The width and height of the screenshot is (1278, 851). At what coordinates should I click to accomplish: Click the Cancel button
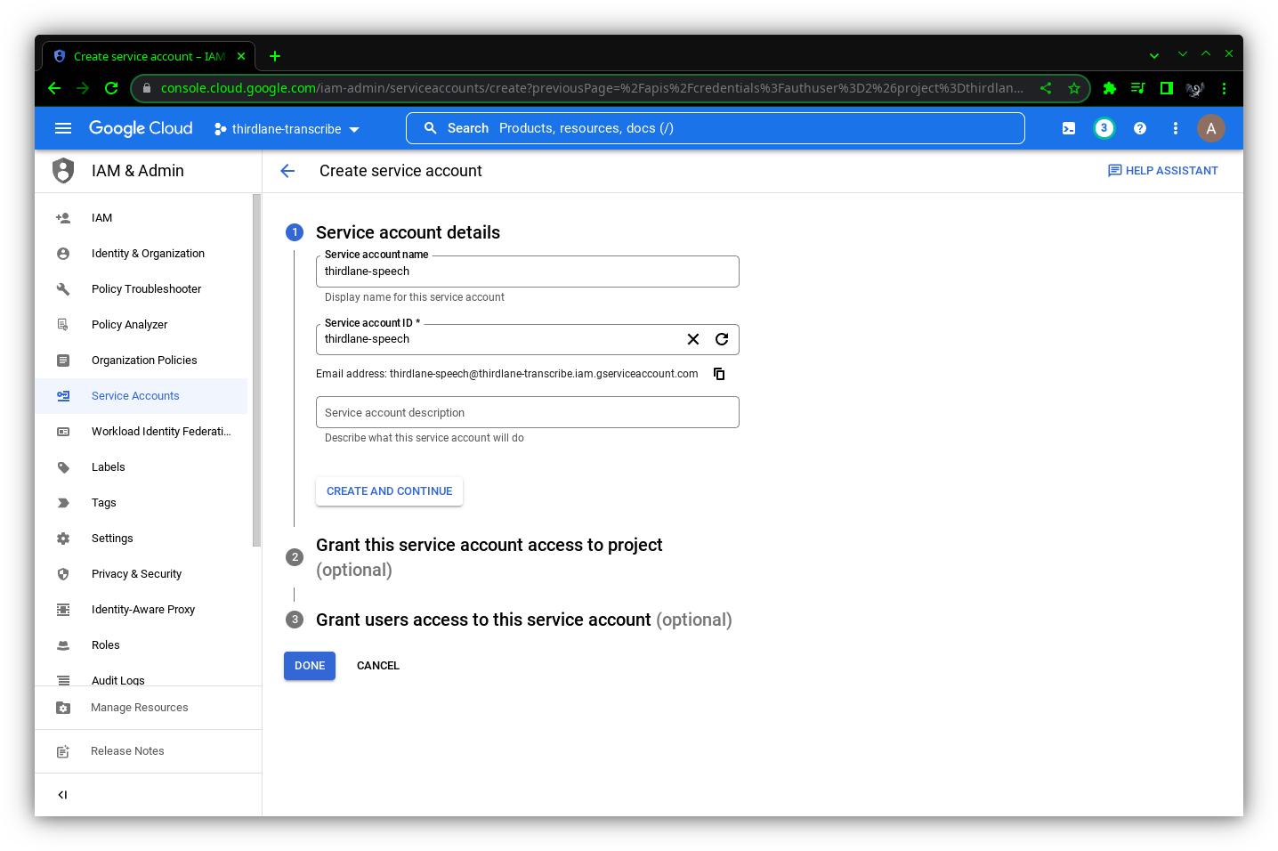[x=378, y=666]
